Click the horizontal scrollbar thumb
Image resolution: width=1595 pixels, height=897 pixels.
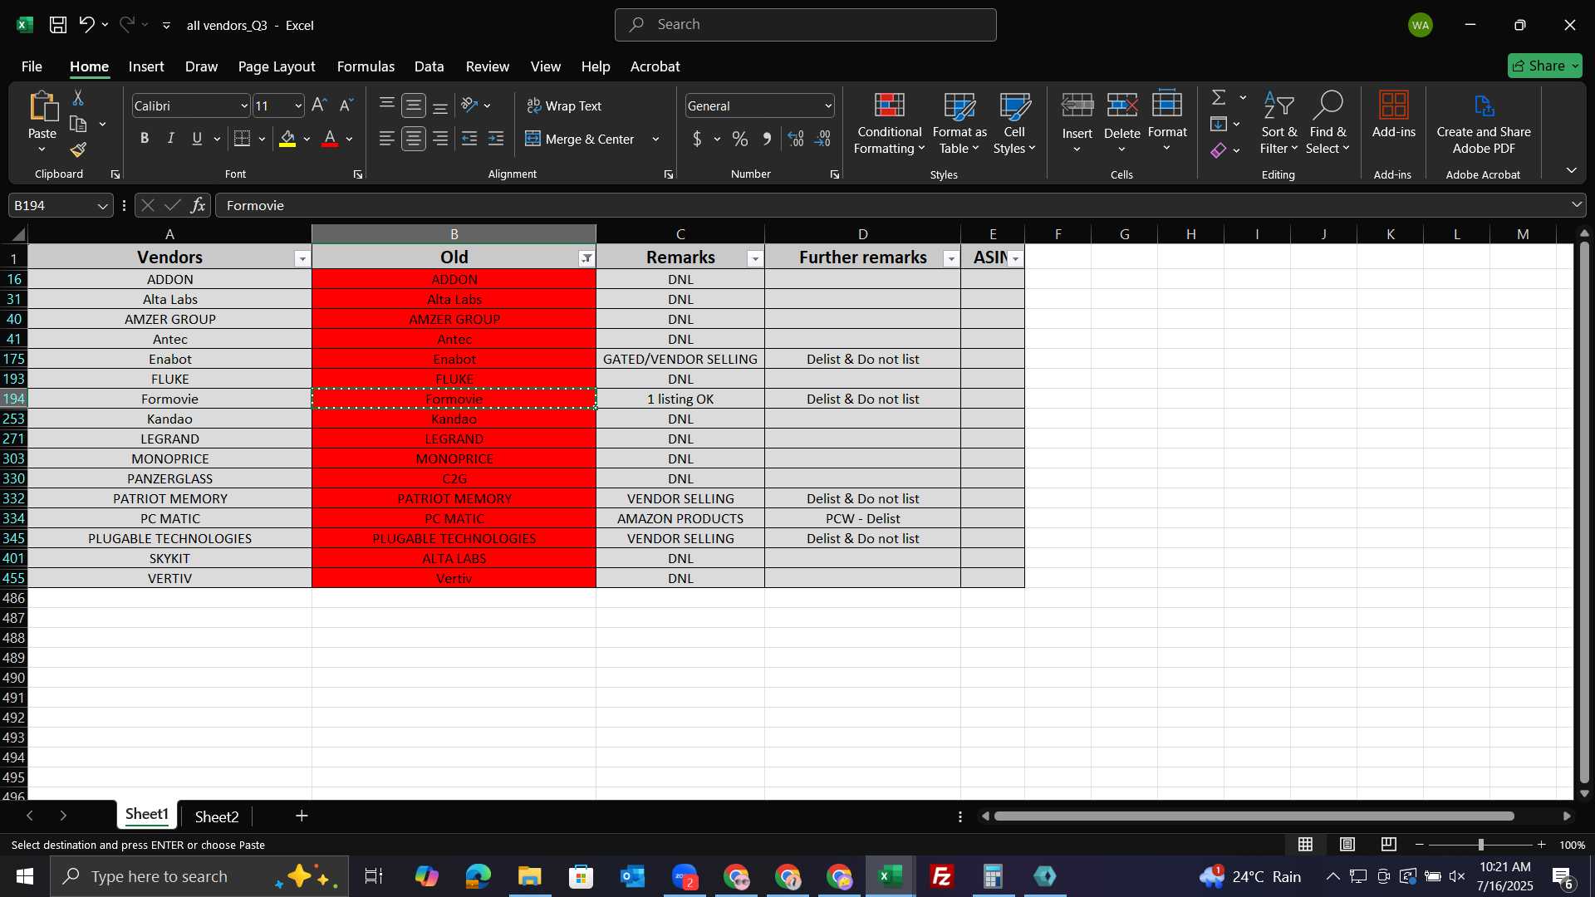click(1254, 816)
